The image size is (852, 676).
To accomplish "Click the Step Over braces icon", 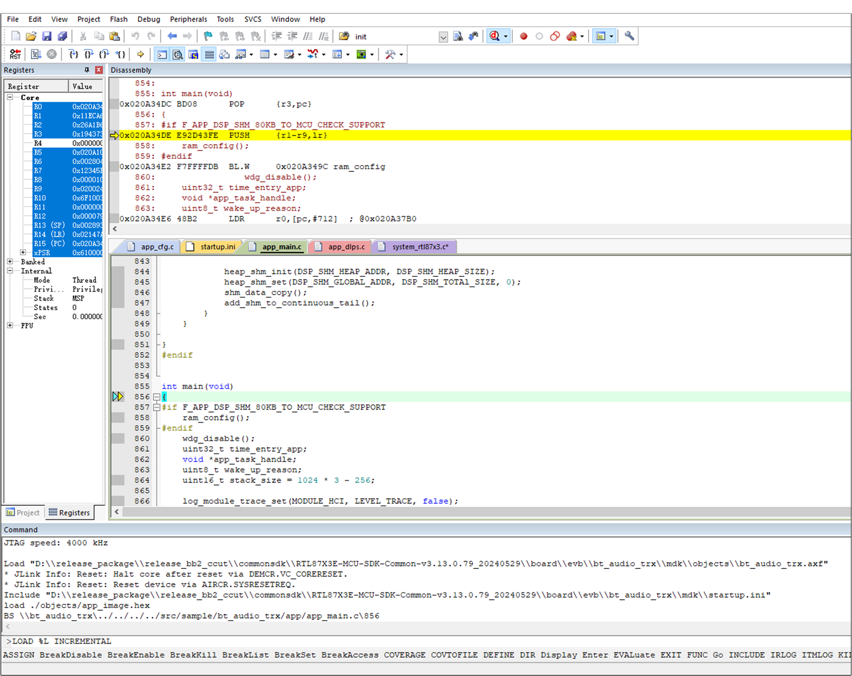I will coord(89,54).
